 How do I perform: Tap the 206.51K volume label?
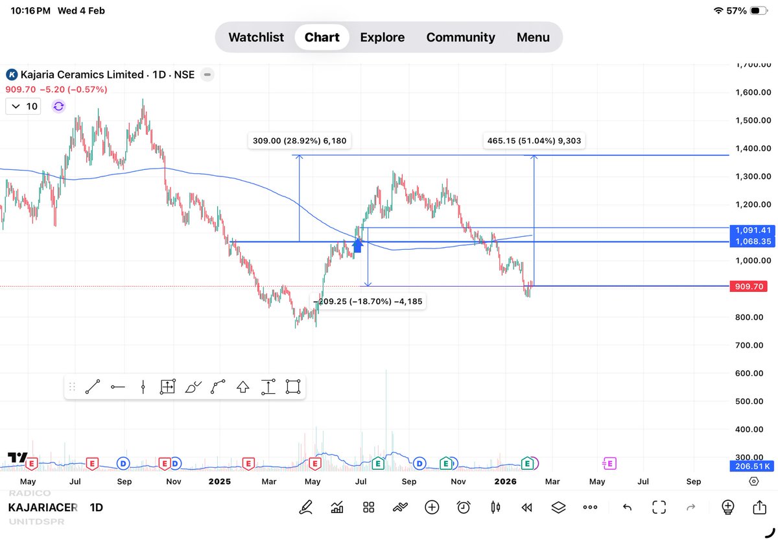[753, 466]
